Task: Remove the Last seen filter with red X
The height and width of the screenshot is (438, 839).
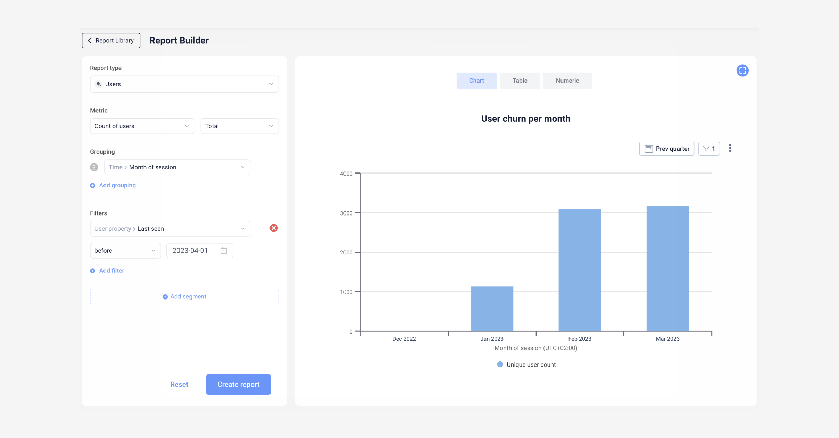Action: (x=274, y=228)
